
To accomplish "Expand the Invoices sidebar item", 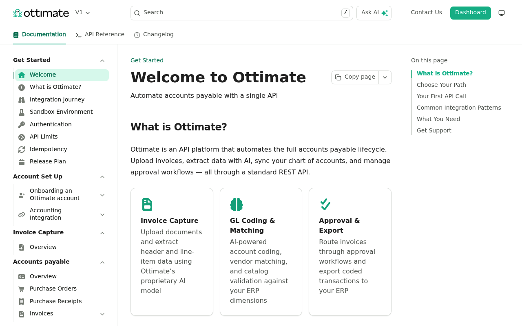I will coord(102,314).
